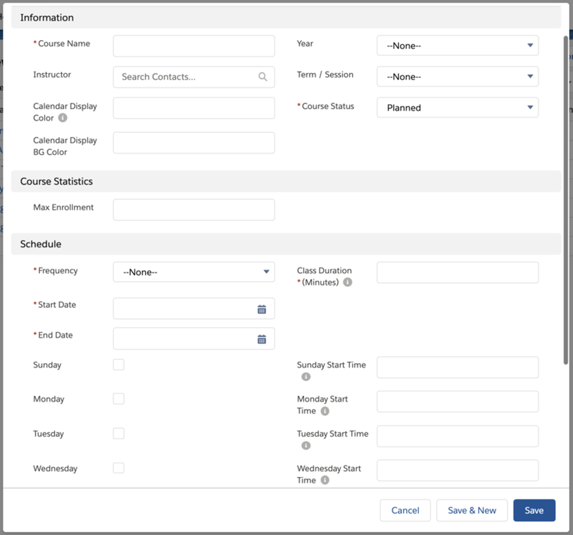Click the End Date input field
The height and width of the screenshot is (535, 573).
194,339
